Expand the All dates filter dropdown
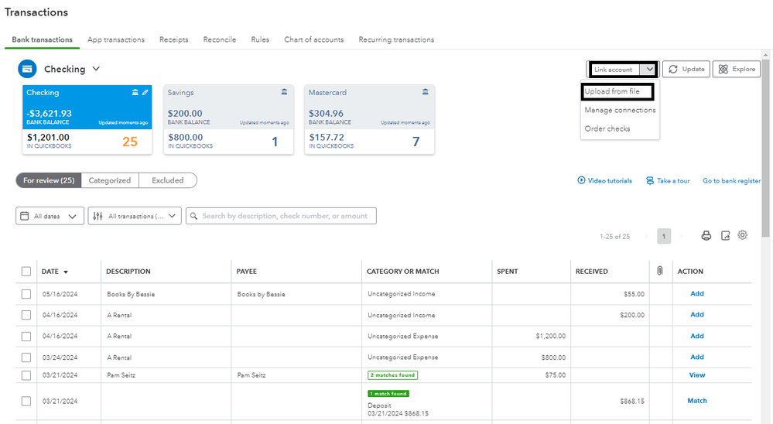The image size is (773, 424). click(x=50, y=217)
